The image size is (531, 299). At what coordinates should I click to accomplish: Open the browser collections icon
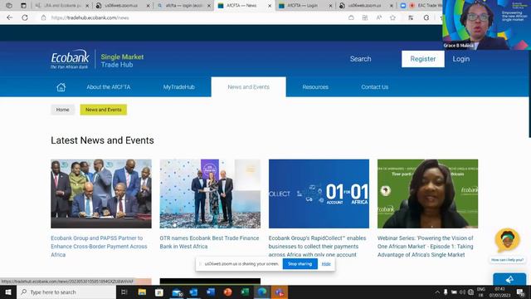(411, 17)
